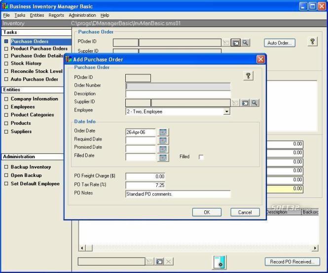The height and width of the screenshot is (273, 328).
Task: Select the Company Information entity
Action: (x=35, y=99)
